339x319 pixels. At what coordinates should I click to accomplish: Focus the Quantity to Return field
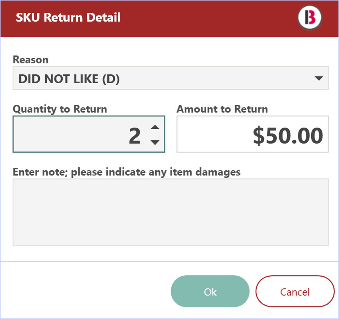[89, 134]
